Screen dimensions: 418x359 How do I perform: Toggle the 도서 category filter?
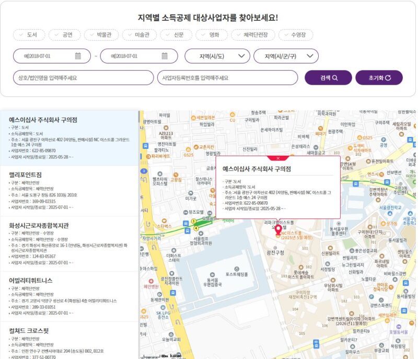(x=29, y=35)
